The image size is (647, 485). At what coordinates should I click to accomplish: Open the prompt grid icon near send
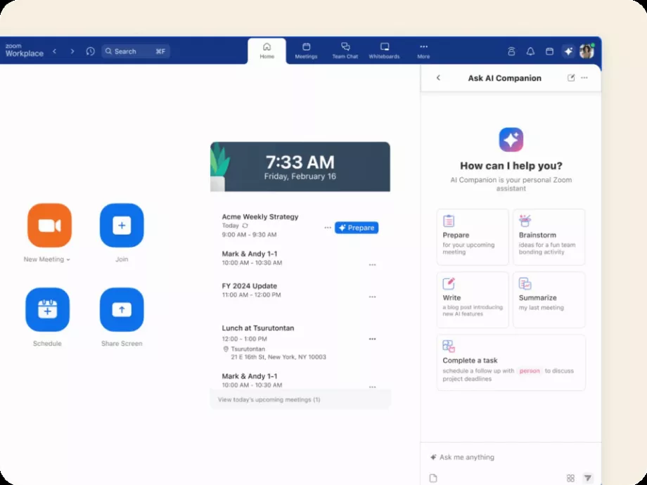[570, 478]
